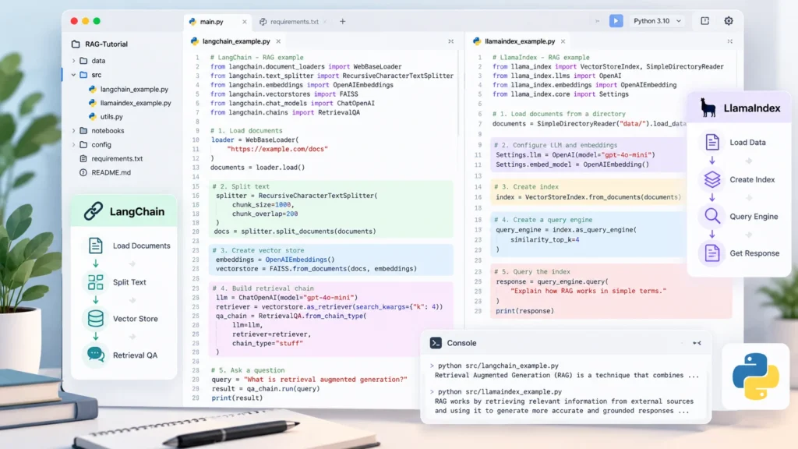Viewport: 798px width, 449px height.
Task: Expand the notebooks folder
Action: [x=73, y=131]
